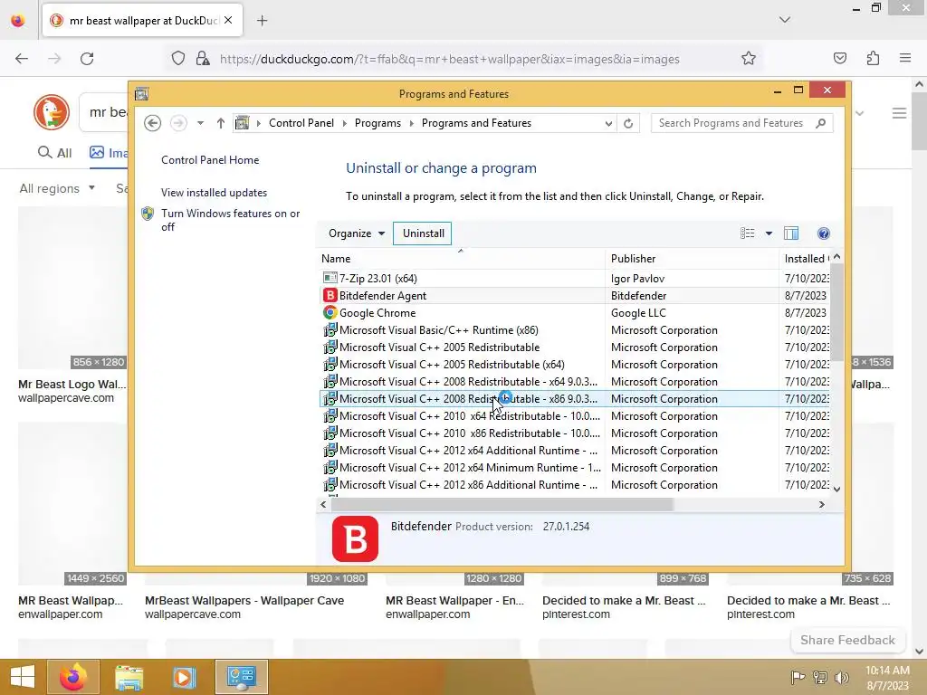Screen dimensions: 927x695
Task: Click the padlock site information icon
Action: [x=202, y=58]
